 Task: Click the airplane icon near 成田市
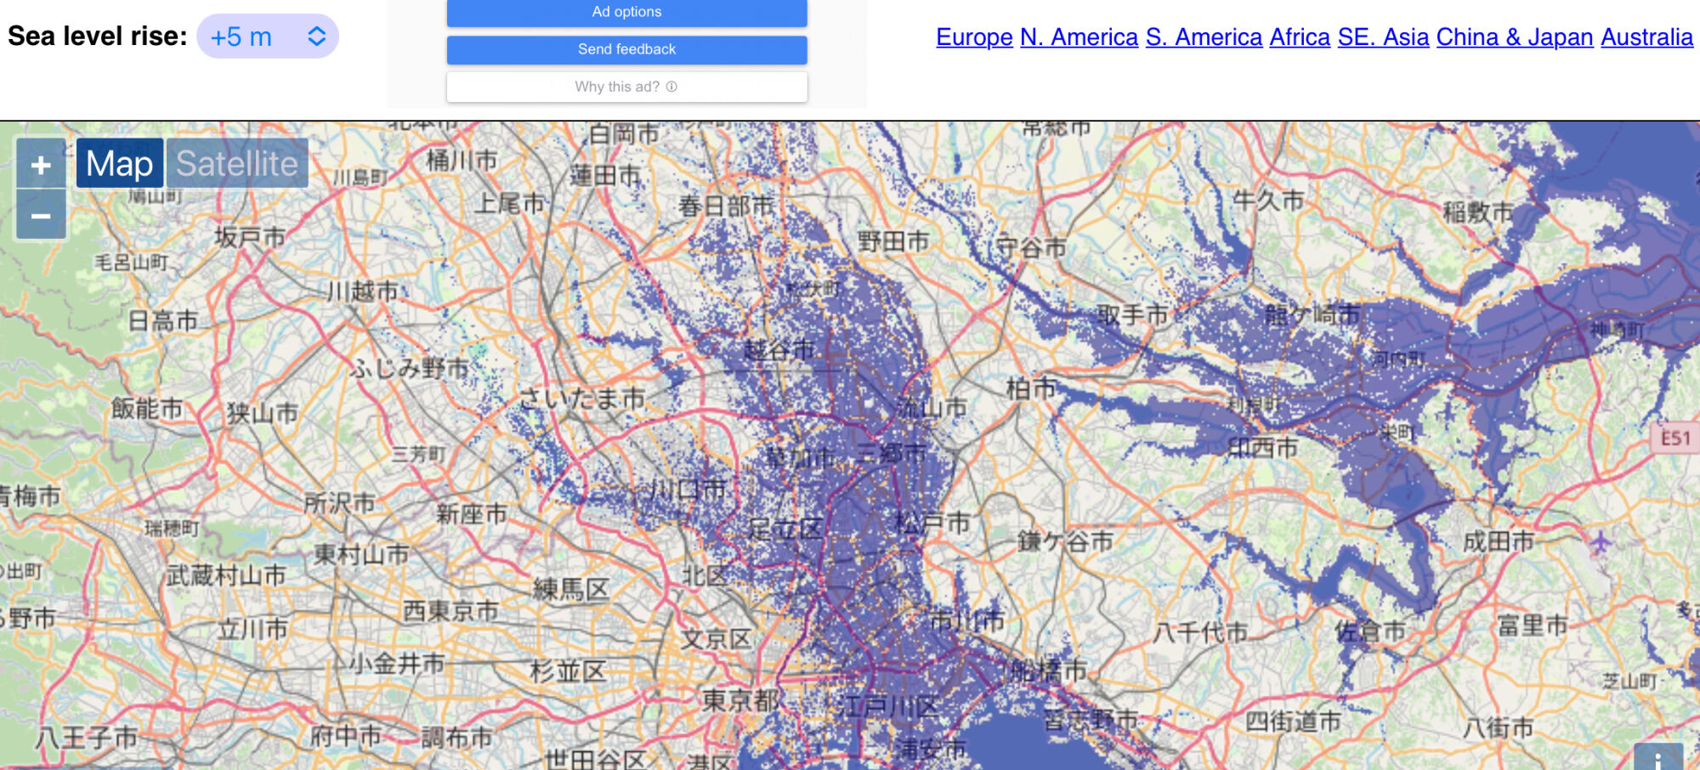point(1600,541)
